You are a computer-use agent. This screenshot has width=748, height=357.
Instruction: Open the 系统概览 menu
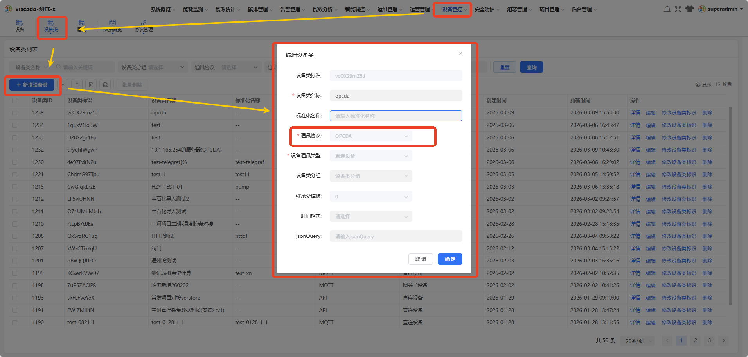point(163,9)
